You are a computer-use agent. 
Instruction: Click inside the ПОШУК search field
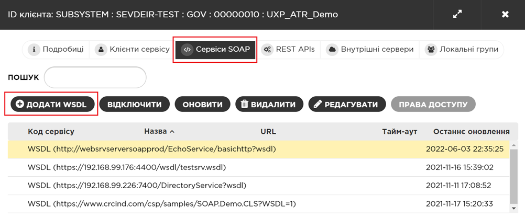(95, 77)
